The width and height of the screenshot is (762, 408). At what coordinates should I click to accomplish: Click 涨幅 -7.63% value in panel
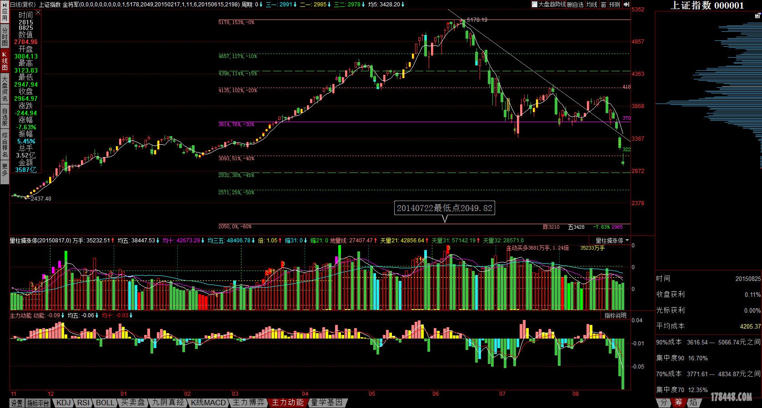click(x=26, y=127)
